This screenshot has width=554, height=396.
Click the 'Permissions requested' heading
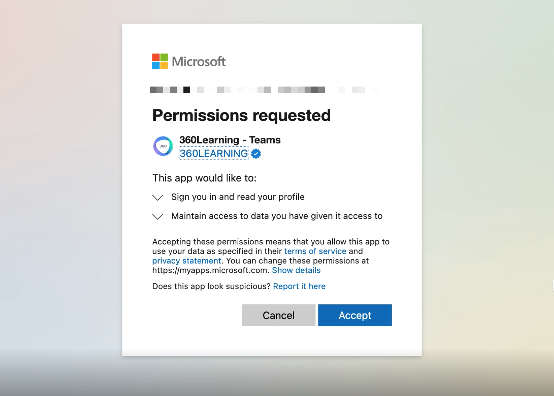click(241, 115)
